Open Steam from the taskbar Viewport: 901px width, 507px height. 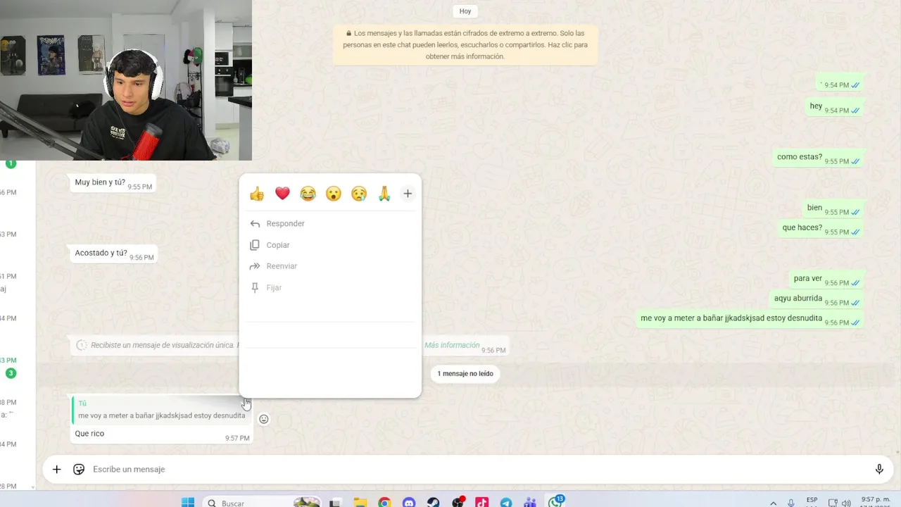pos(434,503)
